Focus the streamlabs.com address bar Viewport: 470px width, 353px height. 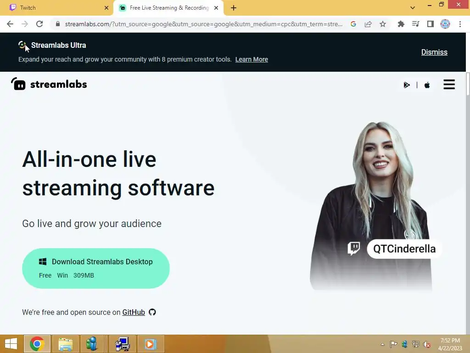[x=203, y=24]
